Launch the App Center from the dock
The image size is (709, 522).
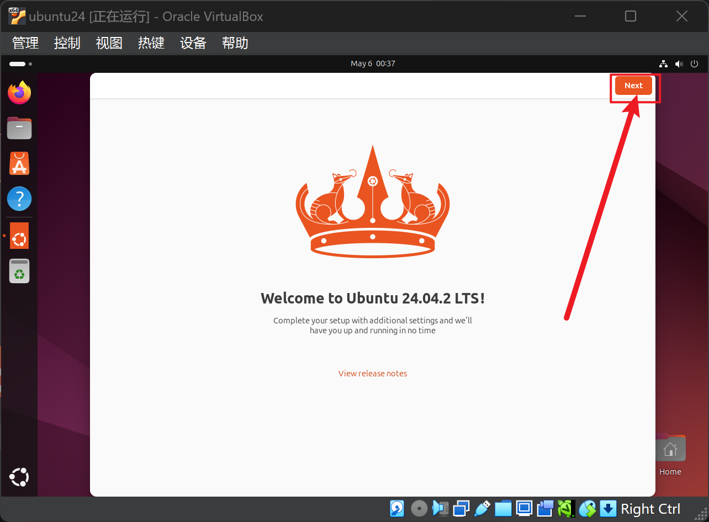[x=19, y=163]
